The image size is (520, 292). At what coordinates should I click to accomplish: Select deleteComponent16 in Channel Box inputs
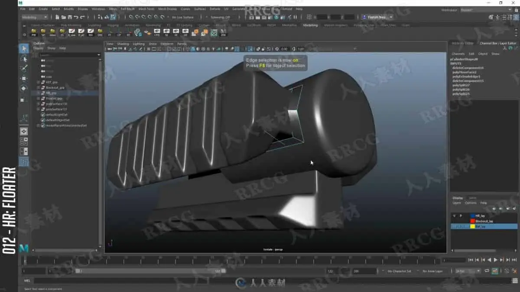468,68
